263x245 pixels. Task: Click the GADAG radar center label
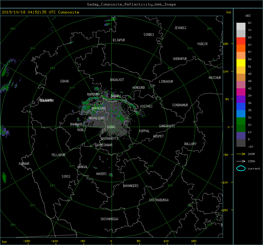[x=111, y=127]
